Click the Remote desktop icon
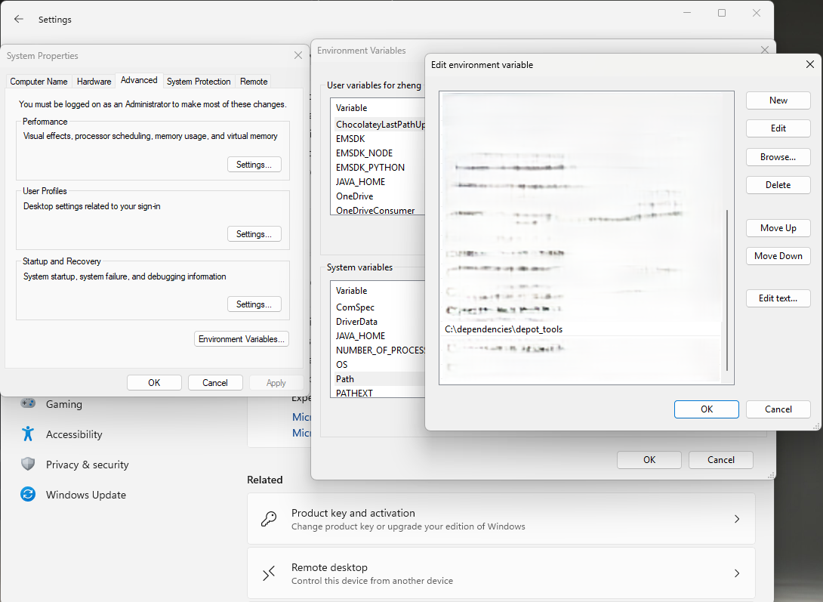823x602 pixels. 269,573
